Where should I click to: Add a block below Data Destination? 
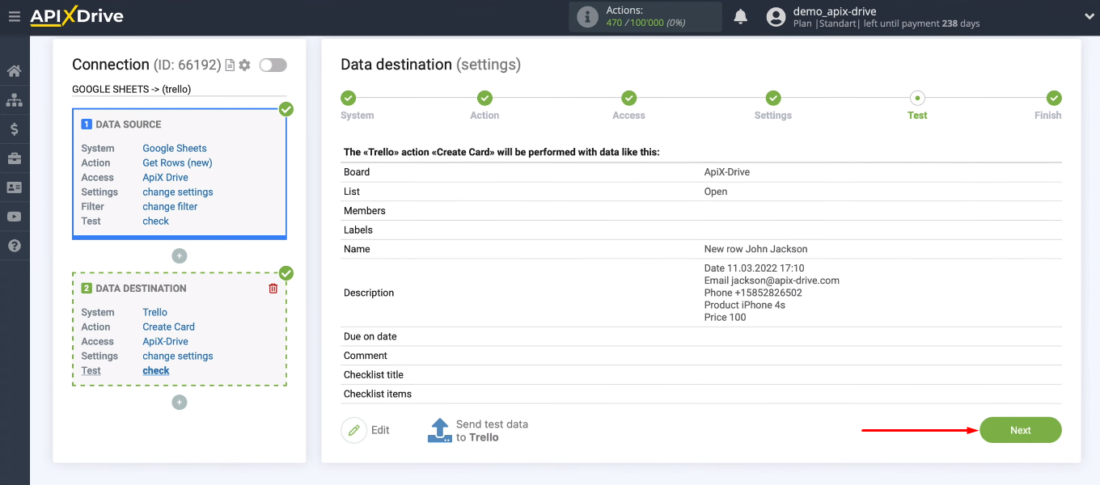click(x=180, y=403)
